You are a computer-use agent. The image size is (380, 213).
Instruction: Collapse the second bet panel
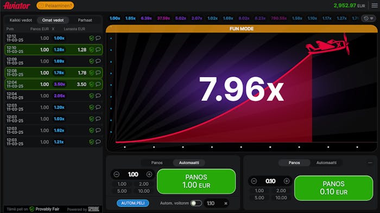coord(370,163)
